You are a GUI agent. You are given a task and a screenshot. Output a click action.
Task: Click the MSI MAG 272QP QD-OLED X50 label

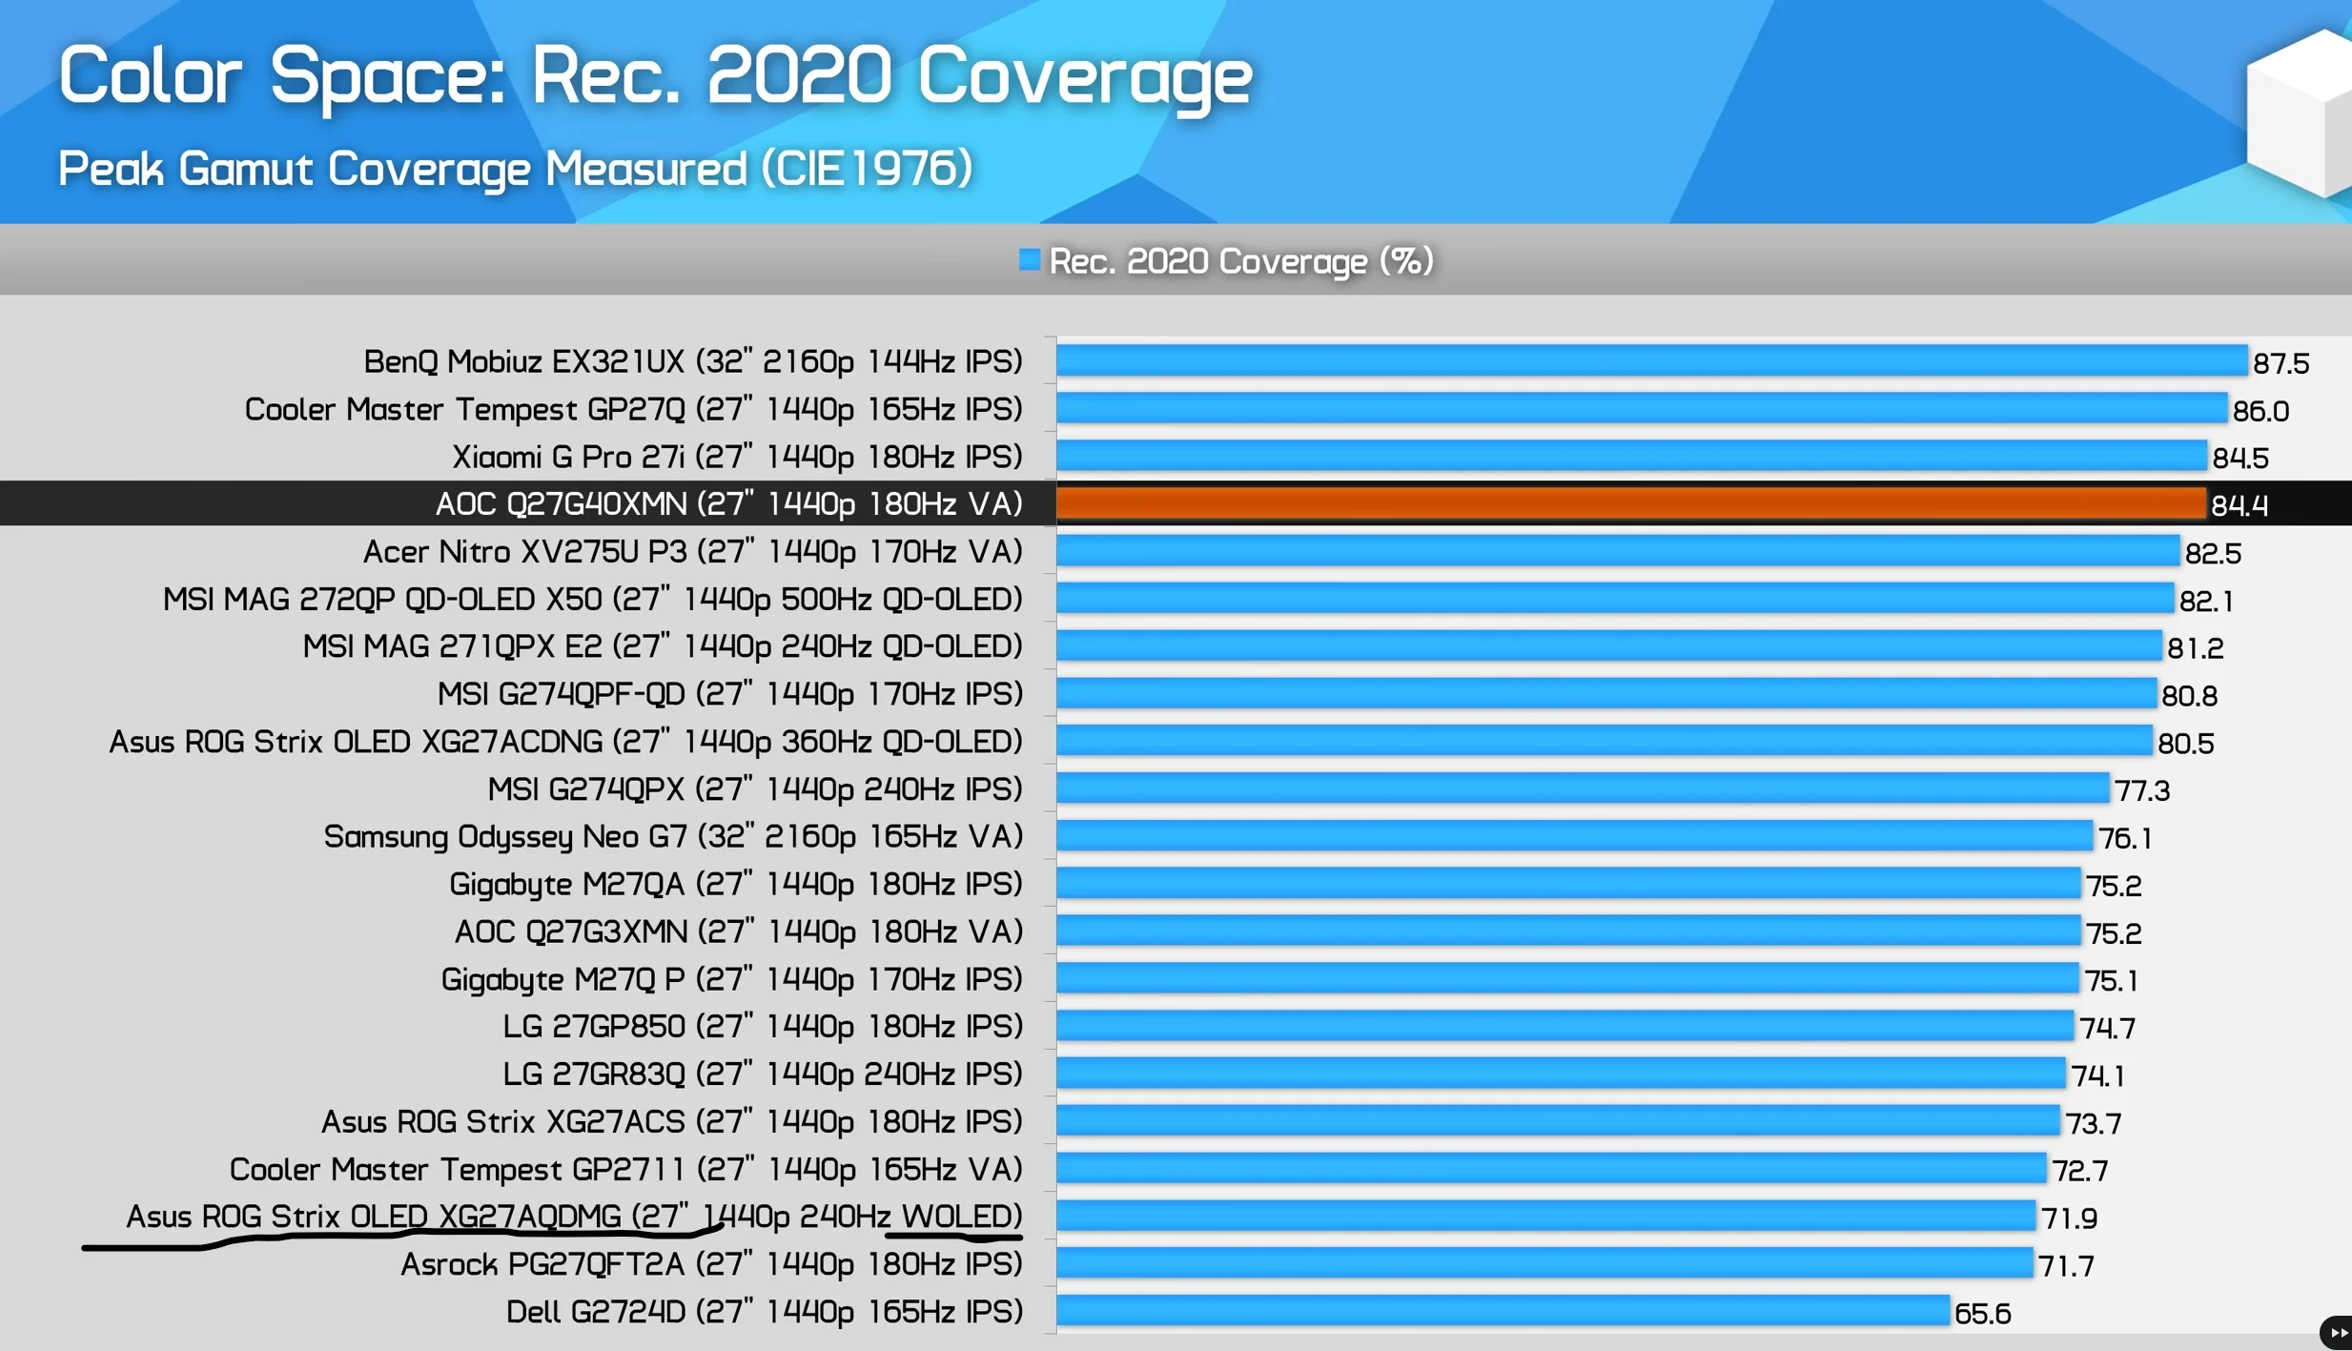pos(592,599)
